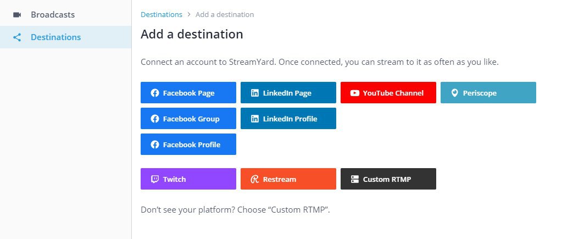Click the LinkedIn logo on LinkedIn Page

(x=255, y=93)
